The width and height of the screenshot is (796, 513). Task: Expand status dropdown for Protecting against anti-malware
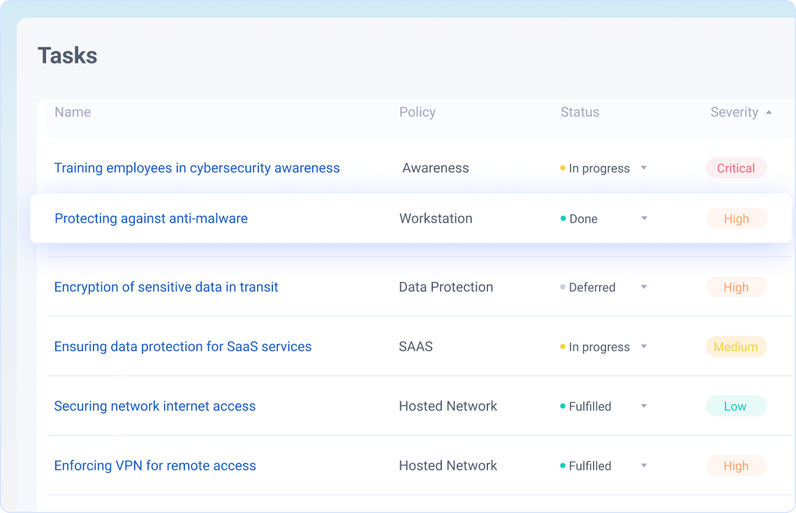[644, 218]
